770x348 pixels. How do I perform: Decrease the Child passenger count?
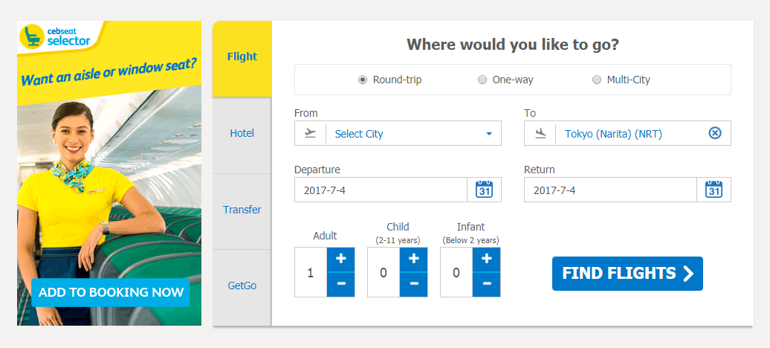click(x=414, y=284)
